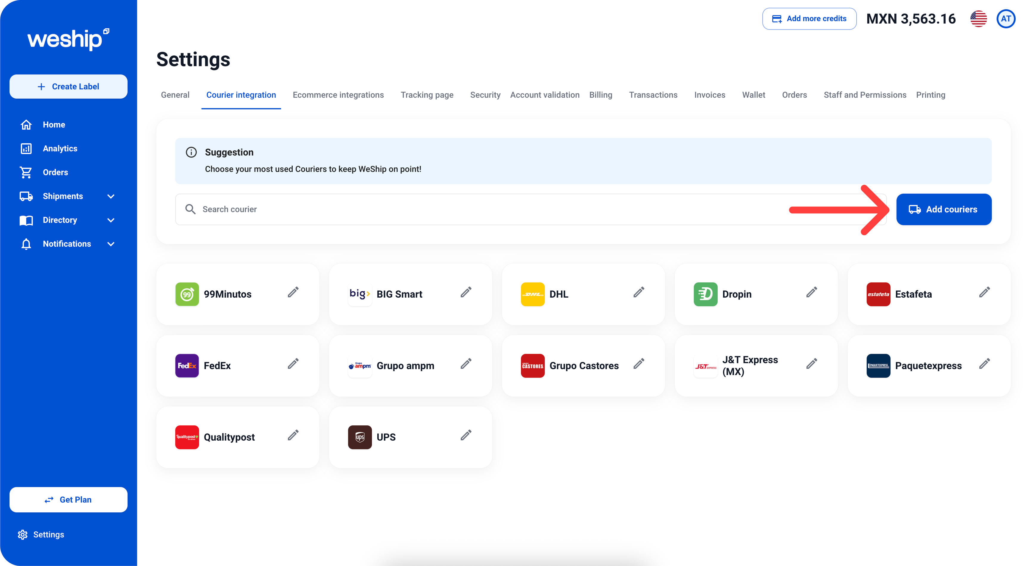Expand the Notifications chevron in sidebar

(111, 244)
